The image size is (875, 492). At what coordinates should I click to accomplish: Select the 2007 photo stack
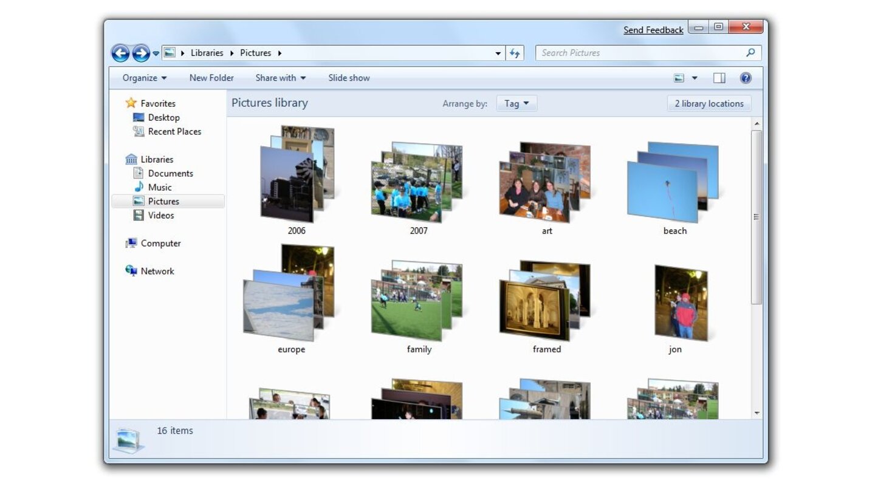(x=417, y=182)
